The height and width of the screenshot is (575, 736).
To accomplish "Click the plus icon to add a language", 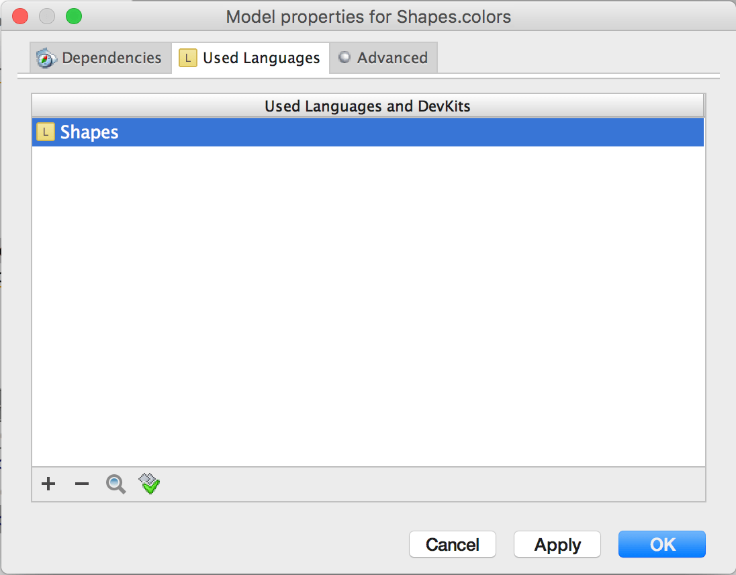I will coord(48,484).
